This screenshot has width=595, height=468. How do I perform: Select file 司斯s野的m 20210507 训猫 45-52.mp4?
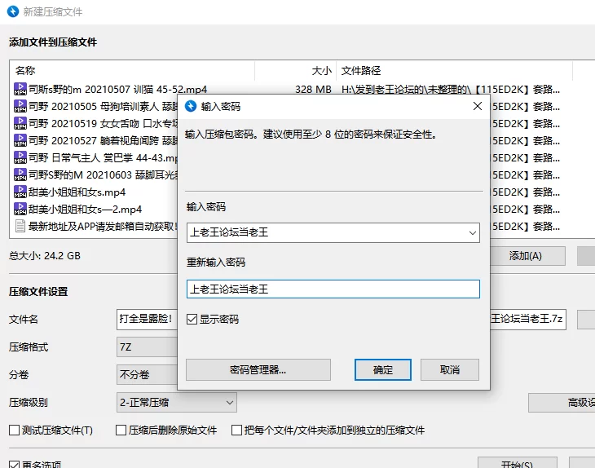(x=118, y=89)
